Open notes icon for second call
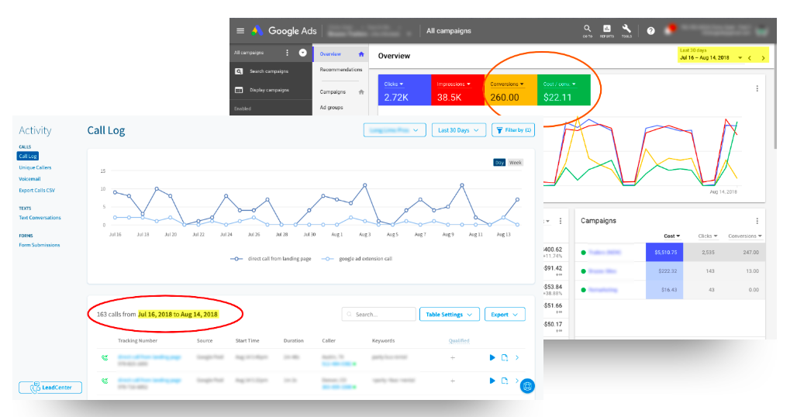Viewport: 790px width, 417px height. pos(504,381)
